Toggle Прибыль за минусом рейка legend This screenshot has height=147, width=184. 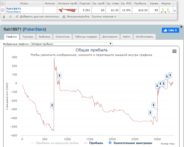coord(55,143)
